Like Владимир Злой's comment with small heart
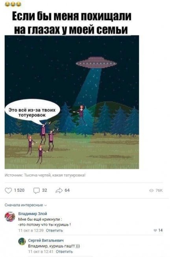170x257 pixels. (155, 230)
